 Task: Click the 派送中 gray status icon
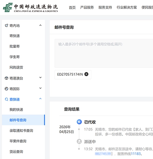[79, 141]
